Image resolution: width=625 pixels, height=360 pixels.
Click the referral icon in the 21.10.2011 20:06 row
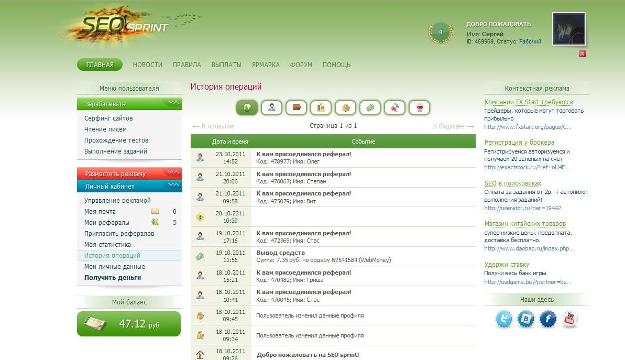coord(200,178)
